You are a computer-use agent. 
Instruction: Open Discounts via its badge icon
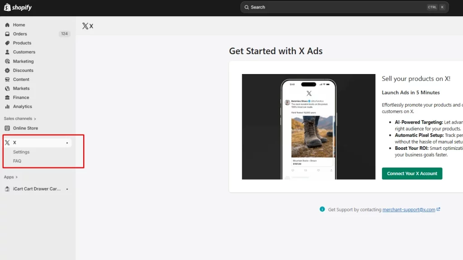click(7, 70)
